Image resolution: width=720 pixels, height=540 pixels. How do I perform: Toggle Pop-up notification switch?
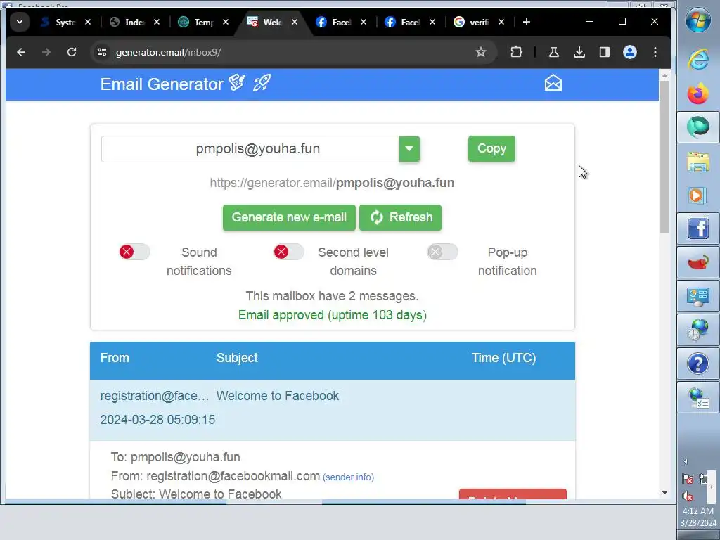pos(442,252)
